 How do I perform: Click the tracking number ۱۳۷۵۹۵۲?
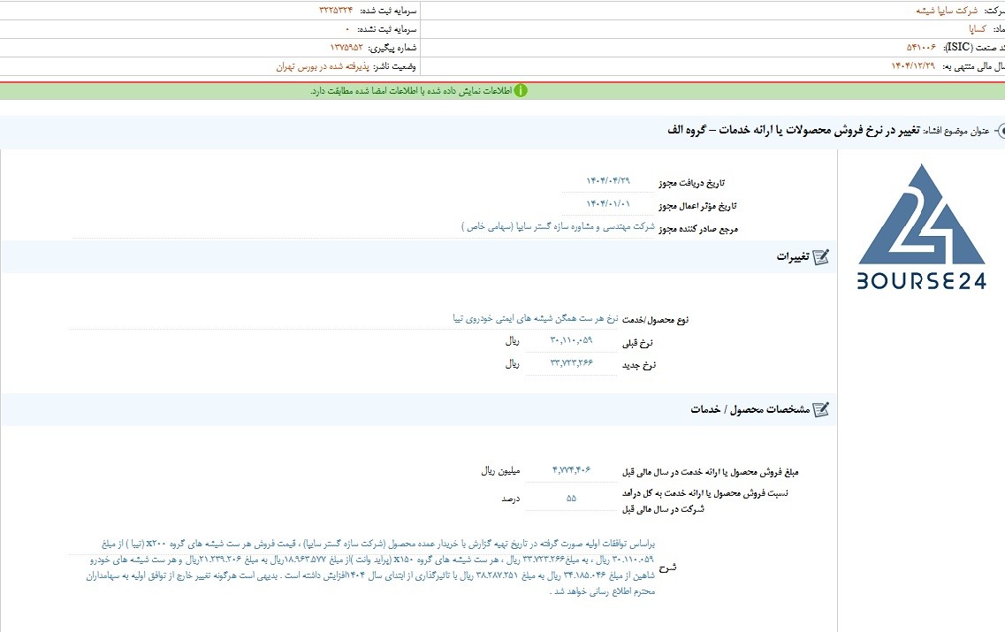[x=346, y=48]
